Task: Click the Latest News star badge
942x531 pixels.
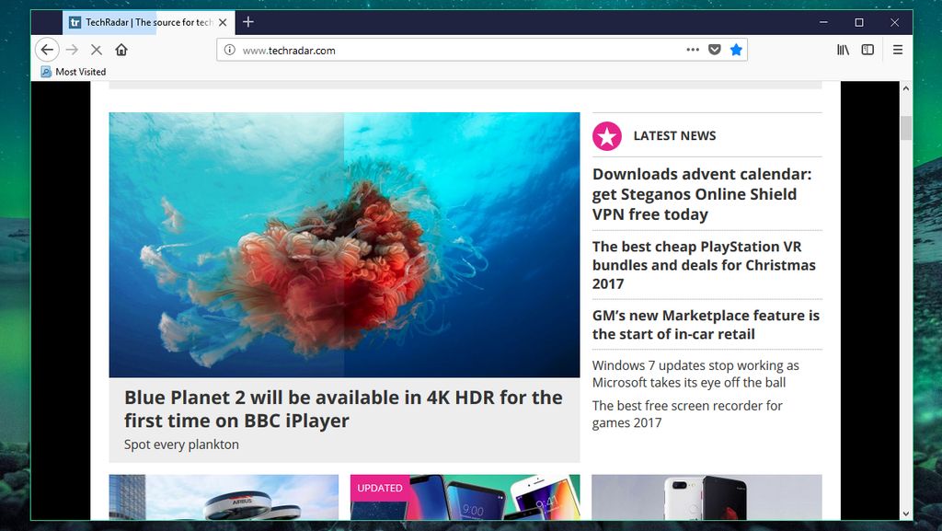Action: pyautogui.click(x=606, y=135)
